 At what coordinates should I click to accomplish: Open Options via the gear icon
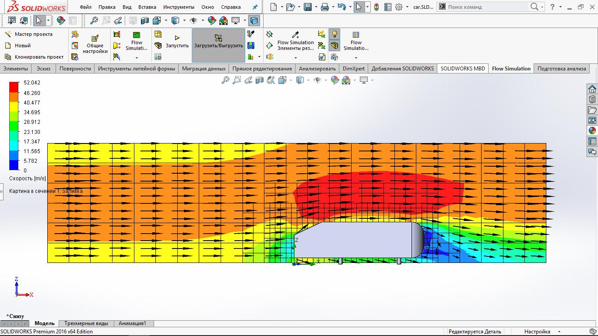[x=398, y=7]
